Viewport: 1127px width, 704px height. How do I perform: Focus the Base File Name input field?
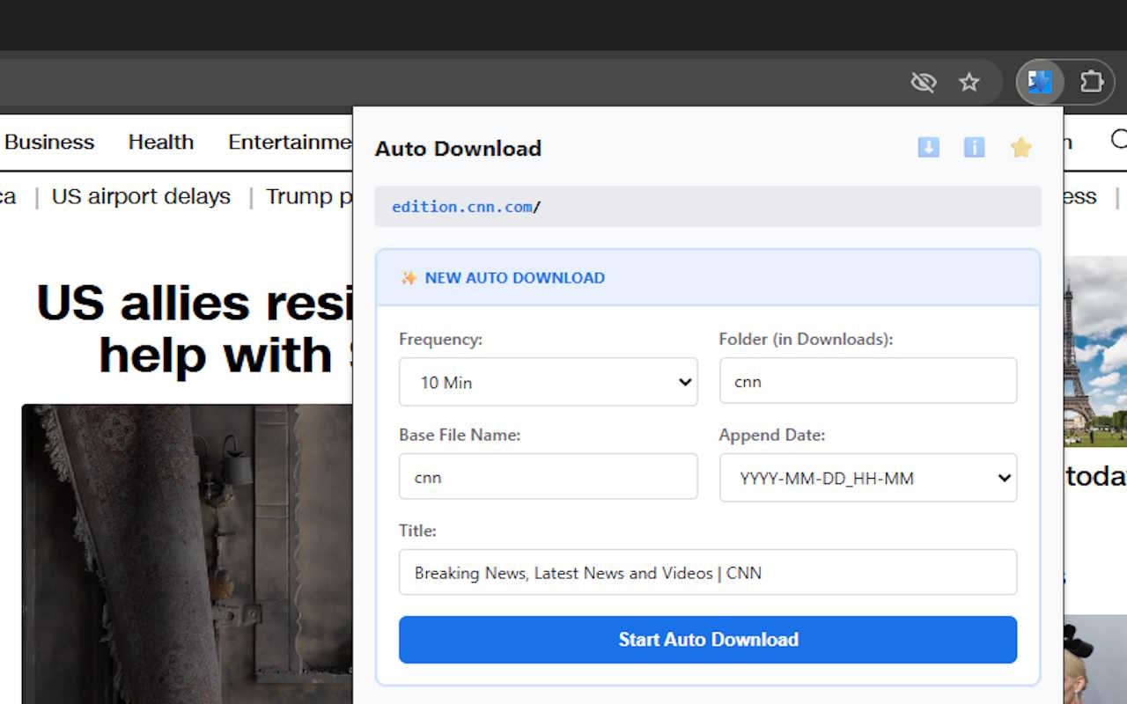pyautogui.click(x=548, y=477)
